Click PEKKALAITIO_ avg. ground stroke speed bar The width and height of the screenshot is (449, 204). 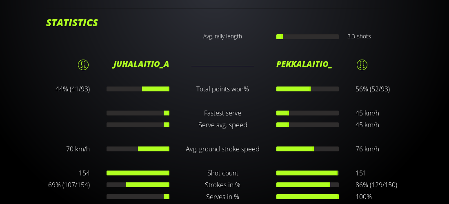click(x=307, y=149)
